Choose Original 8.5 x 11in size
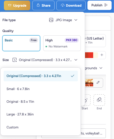This screenshot has width=114, height=139. tap(41, 102)
